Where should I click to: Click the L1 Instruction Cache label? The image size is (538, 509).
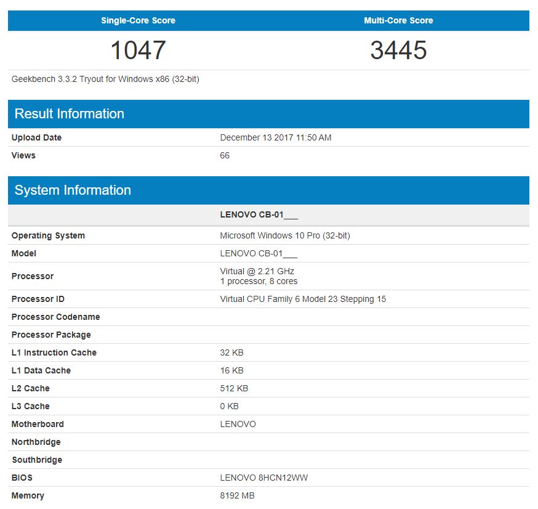[54, 352]
